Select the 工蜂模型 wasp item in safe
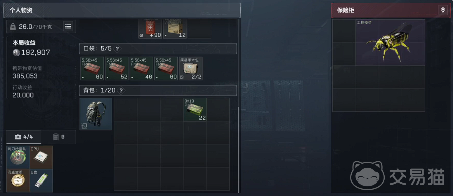The height and width of the screenshot is (196, 453). (390, 42)
